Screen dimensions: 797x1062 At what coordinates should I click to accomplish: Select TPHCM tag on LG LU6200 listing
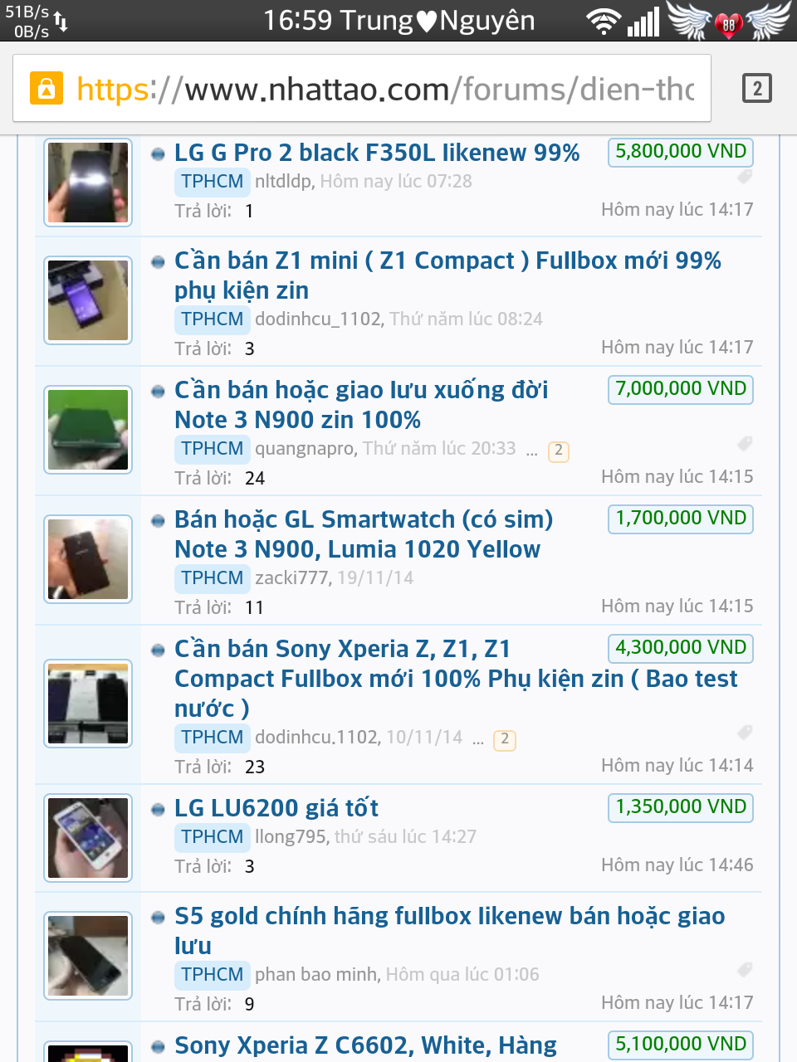click(213, 836)
